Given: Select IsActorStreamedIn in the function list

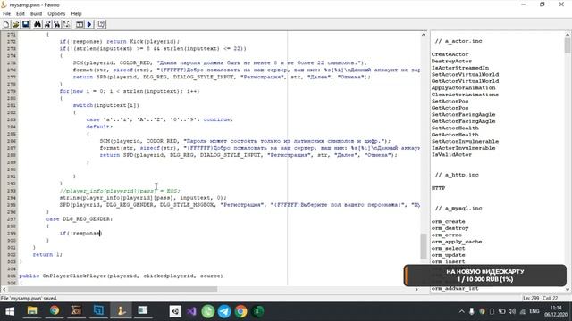Looking at the screenshot, I should click(460, 68).
